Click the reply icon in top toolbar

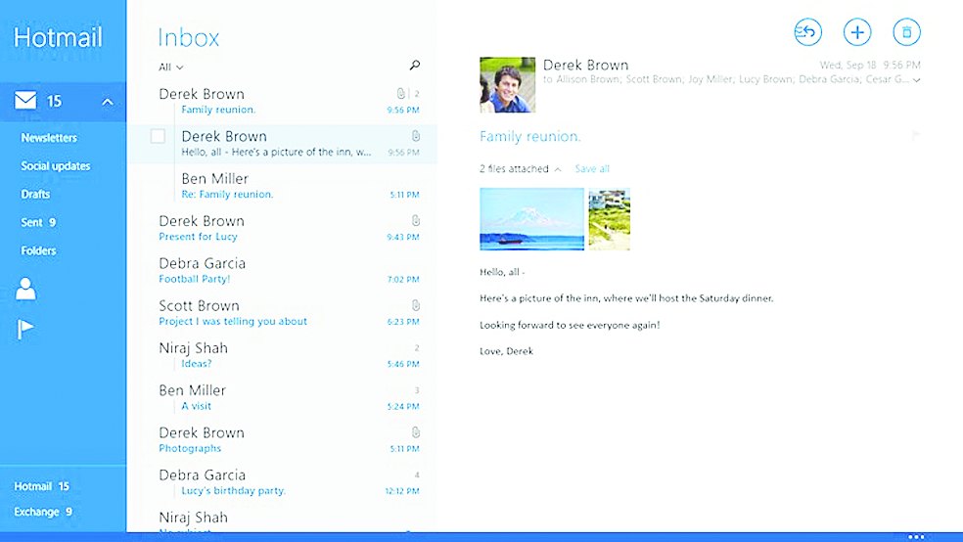pyautogui.click(x=807, y=32)
